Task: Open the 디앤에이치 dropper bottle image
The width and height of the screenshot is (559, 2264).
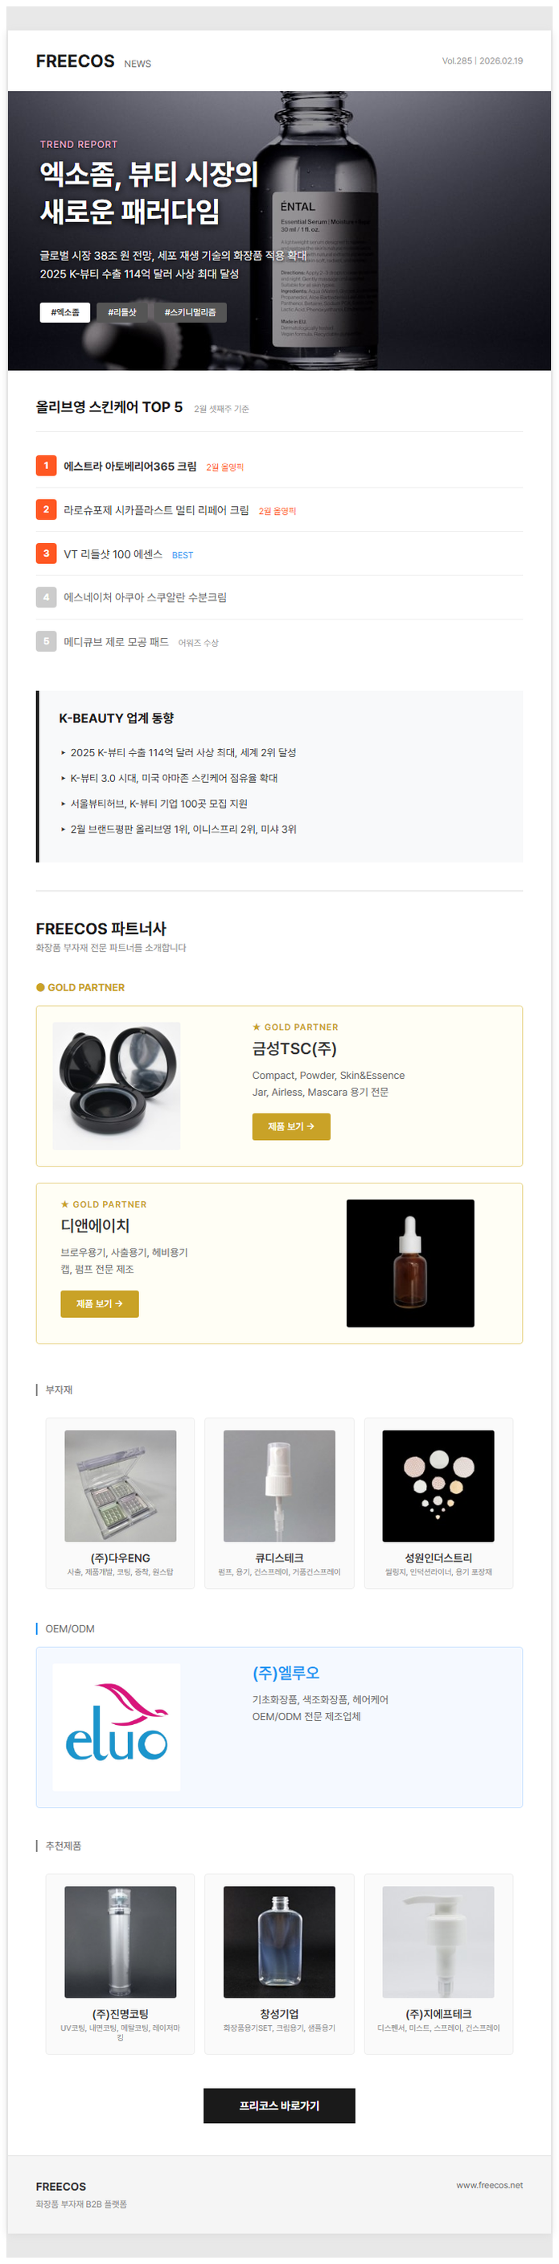Action: point(410,1264)
